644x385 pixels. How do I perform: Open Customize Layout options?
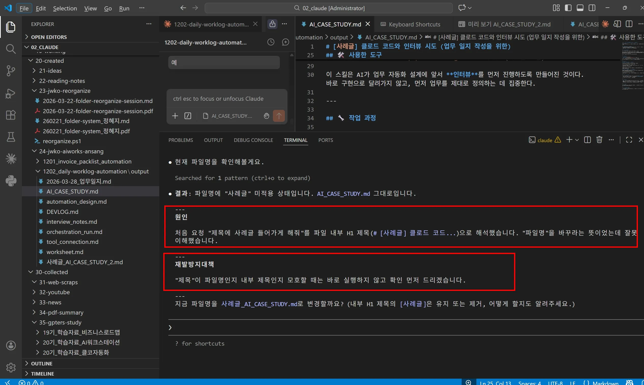(556, 8)
